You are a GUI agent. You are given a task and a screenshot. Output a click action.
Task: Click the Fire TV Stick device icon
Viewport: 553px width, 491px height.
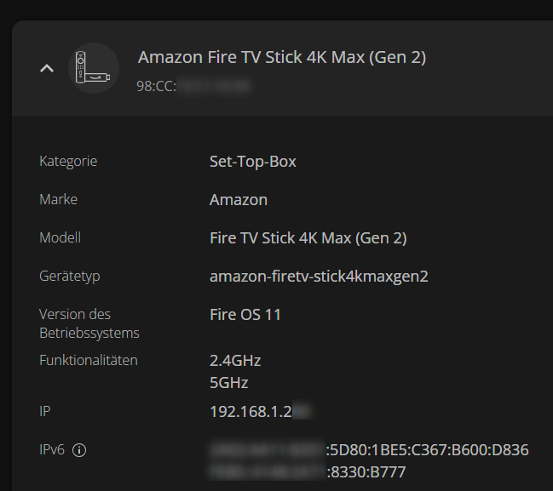pyautogui.click(x=94, y=68)
